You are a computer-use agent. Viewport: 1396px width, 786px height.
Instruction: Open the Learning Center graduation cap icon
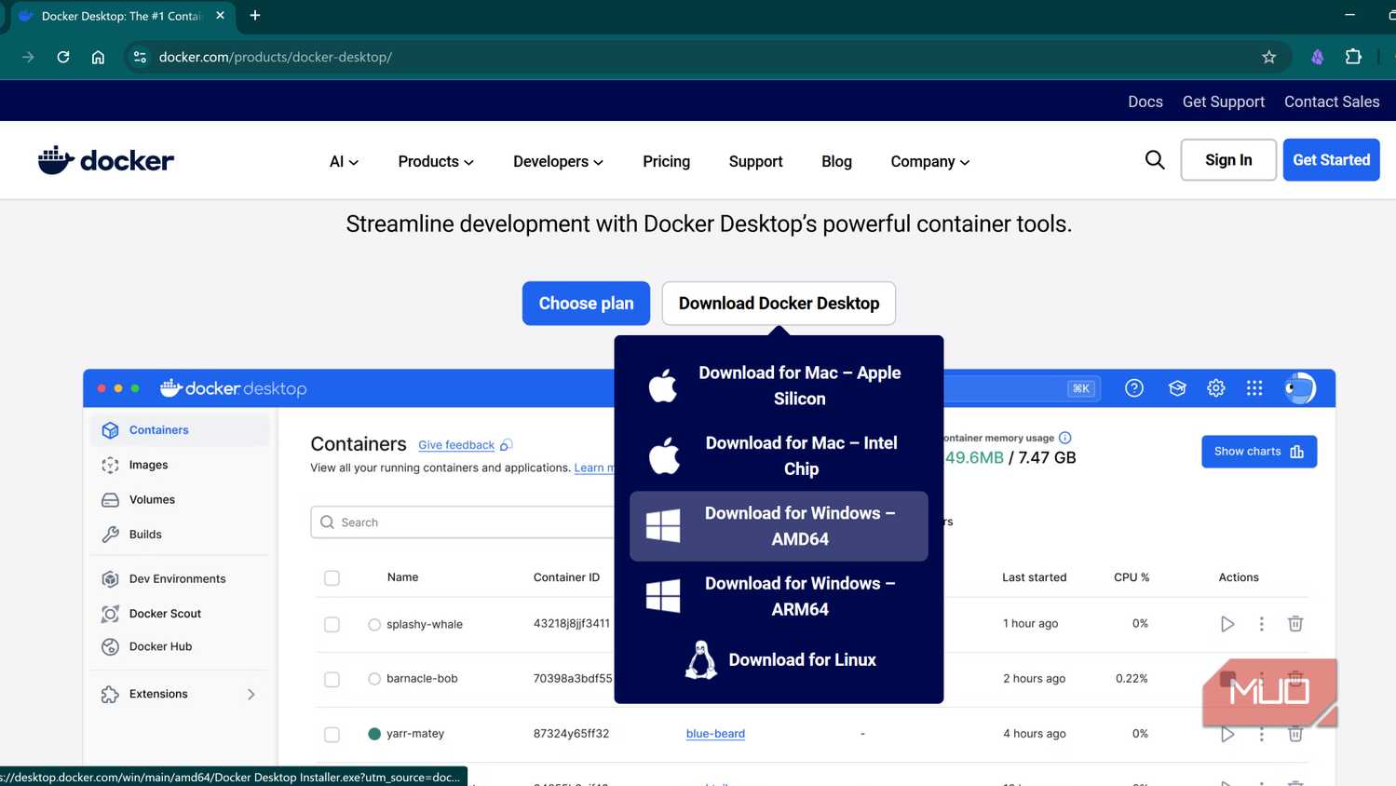[1176, 387]
